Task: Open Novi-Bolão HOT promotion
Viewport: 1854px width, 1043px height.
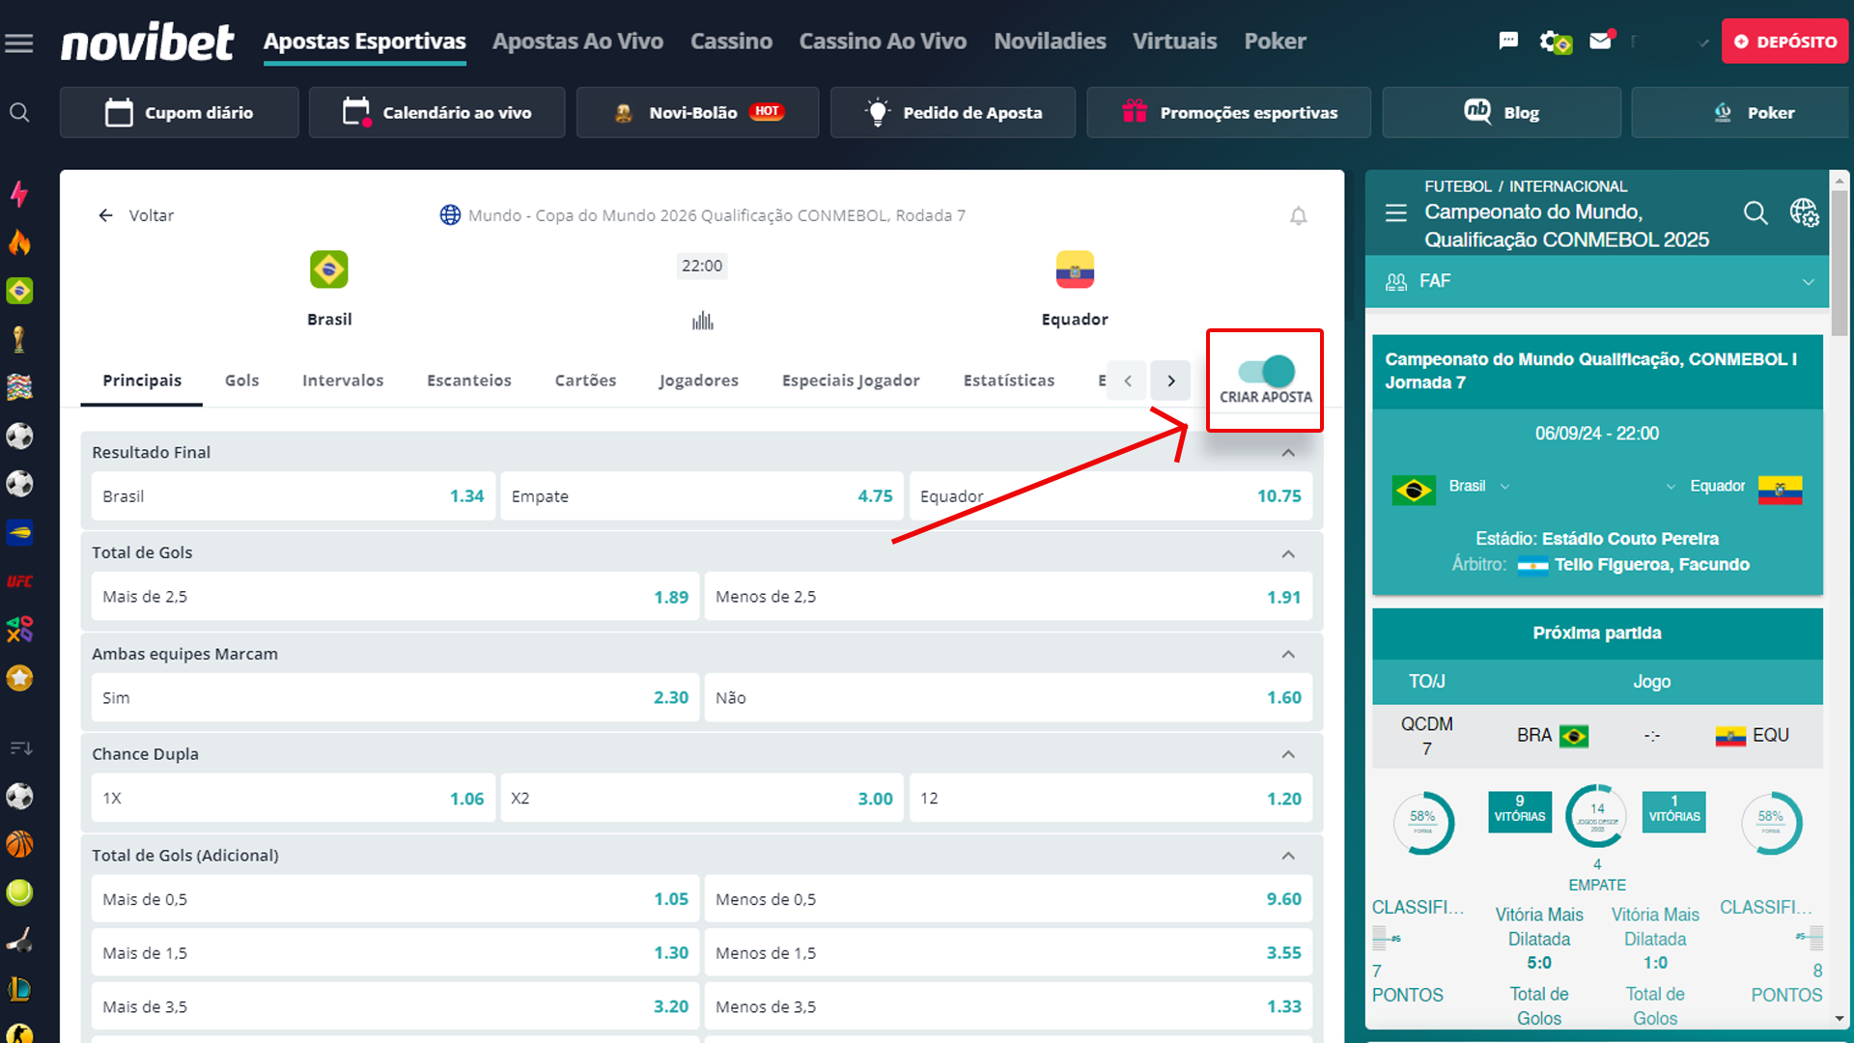Action: (697, 113)
